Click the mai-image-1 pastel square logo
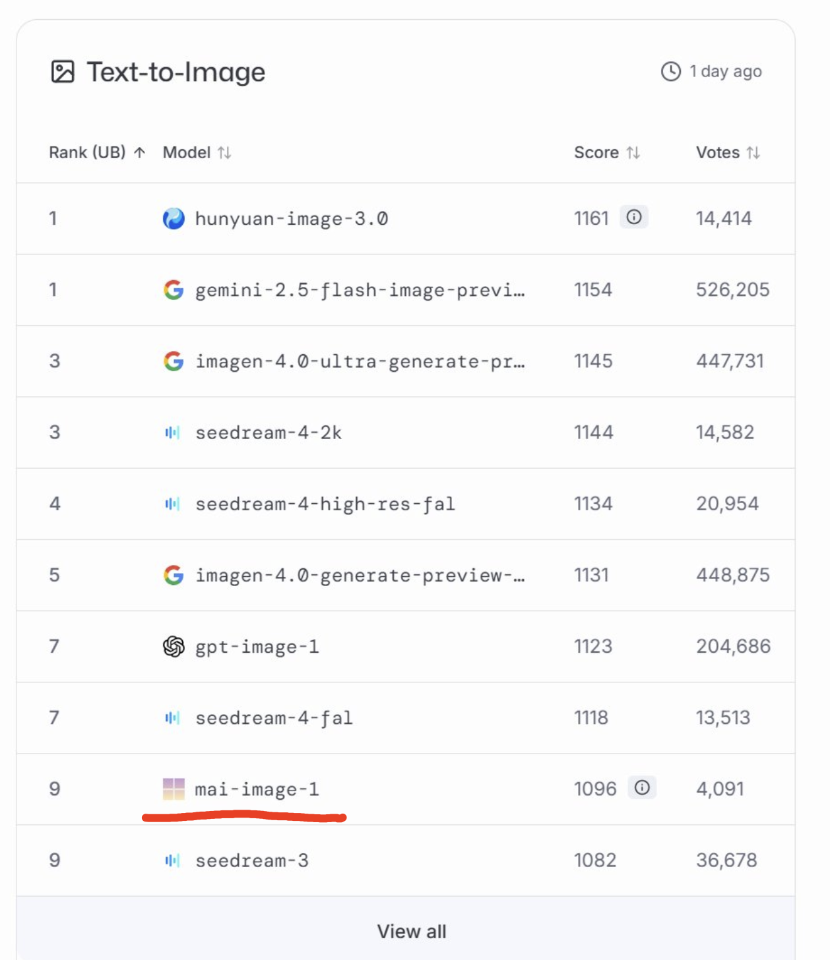Image resolution: width=830 pixels, height=960 pixels. pyautogui.click(x=174, y=789)
